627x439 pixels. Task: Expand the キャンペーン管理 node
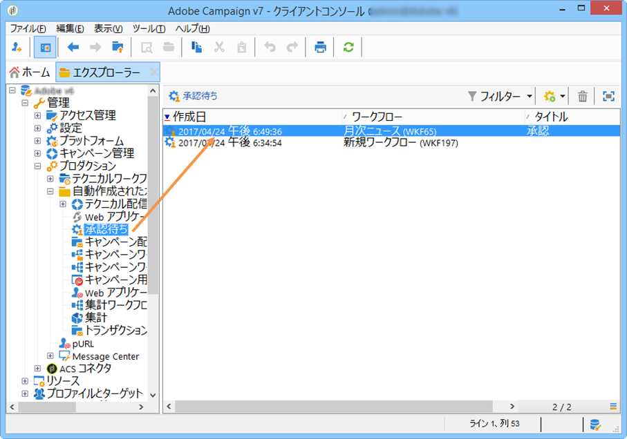coord(37,154)
